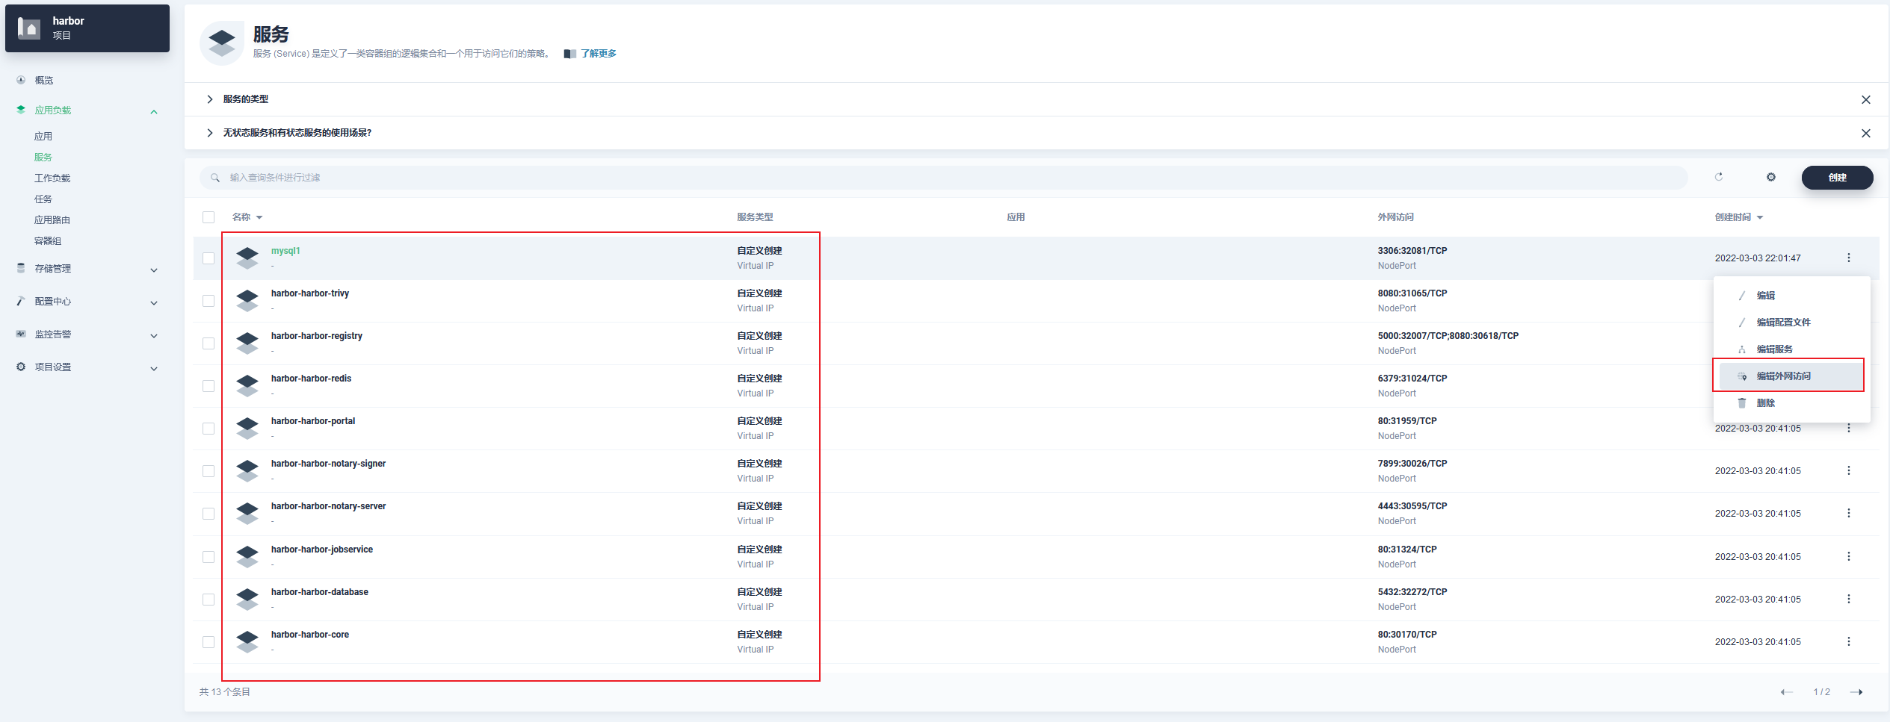Check the harbor-harbor-redis row checkbox

coord(209,386)
